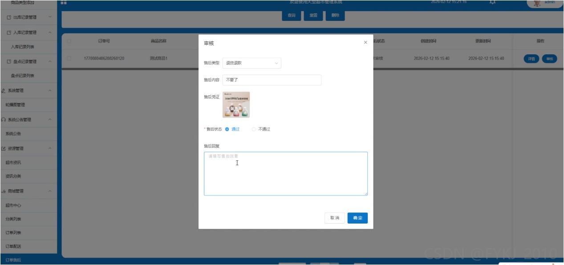Screen dimensions: 564x265
Task: Click the 测试商品1 product name cell
Action: 159,58
